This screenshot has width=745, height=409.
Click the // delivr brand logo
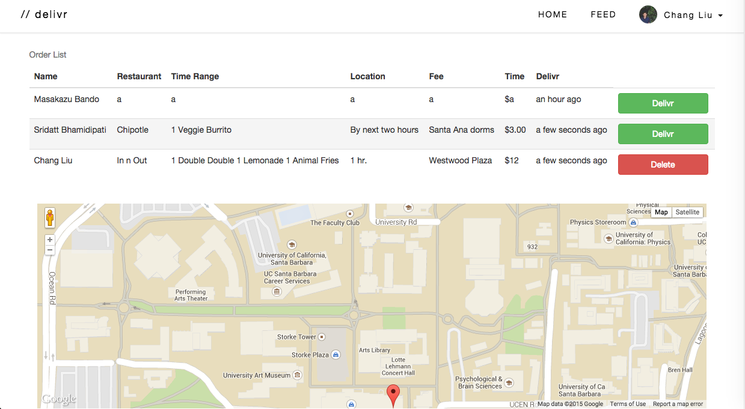coord(44,14)
